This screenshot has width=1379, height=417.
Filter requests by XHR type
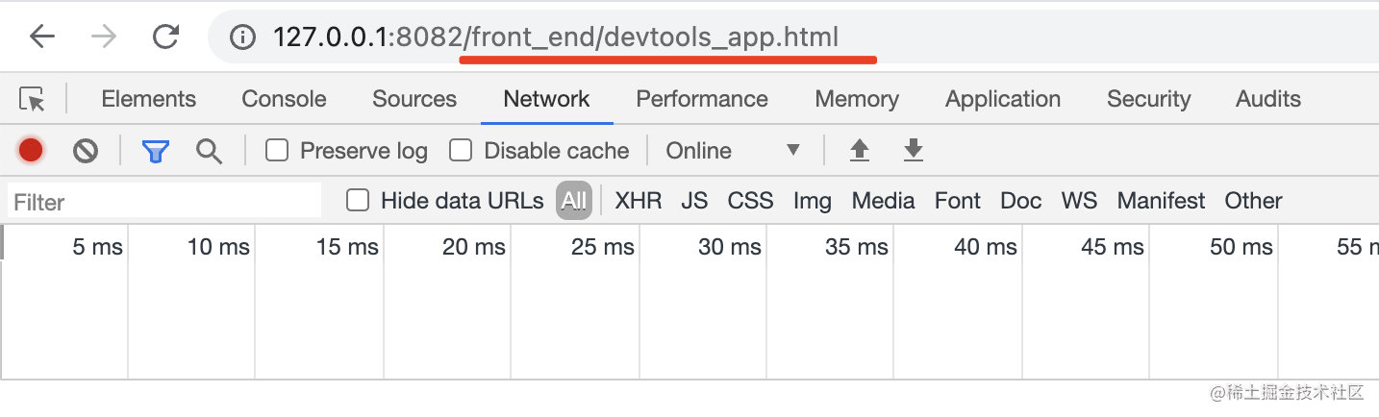tap(639, 201)
